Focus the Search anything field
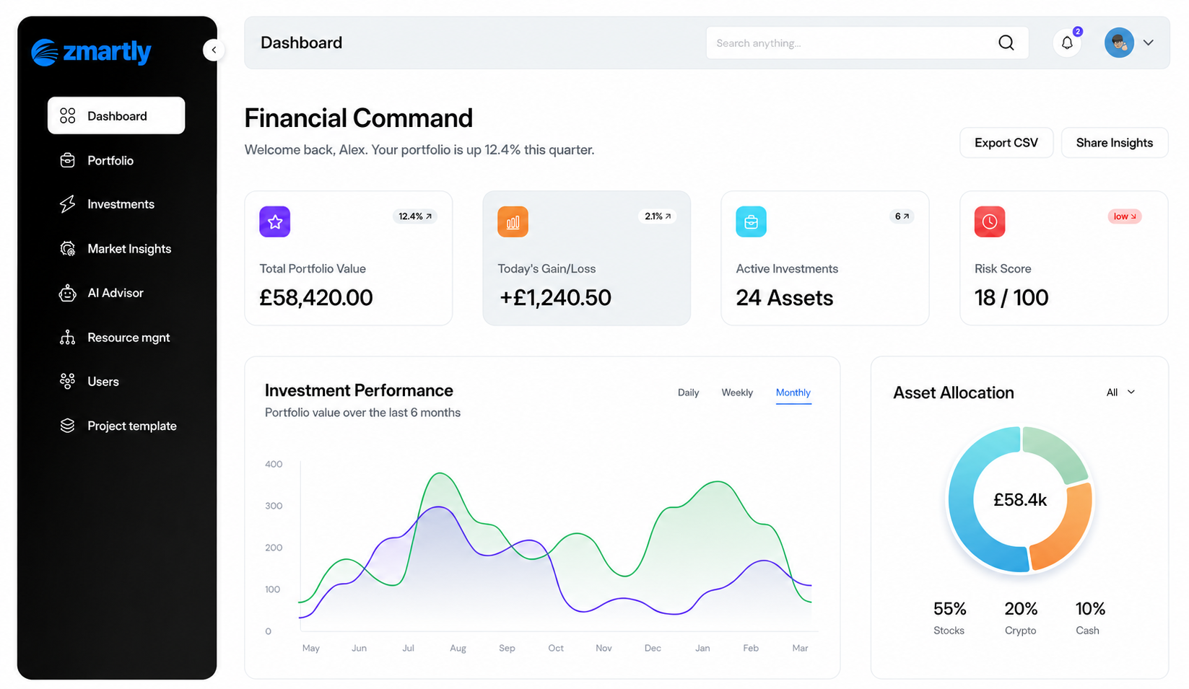The width and height of the screenshot is (1189, 689). click(x=867, y=43)
